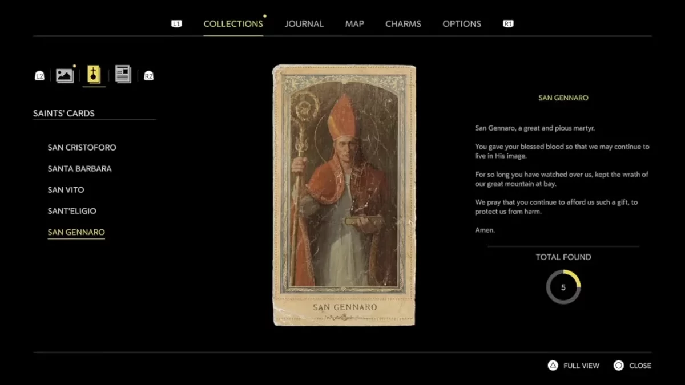Open the Collections tab
The height and width of the screenshot is (385, 685).
coord(233,24)
